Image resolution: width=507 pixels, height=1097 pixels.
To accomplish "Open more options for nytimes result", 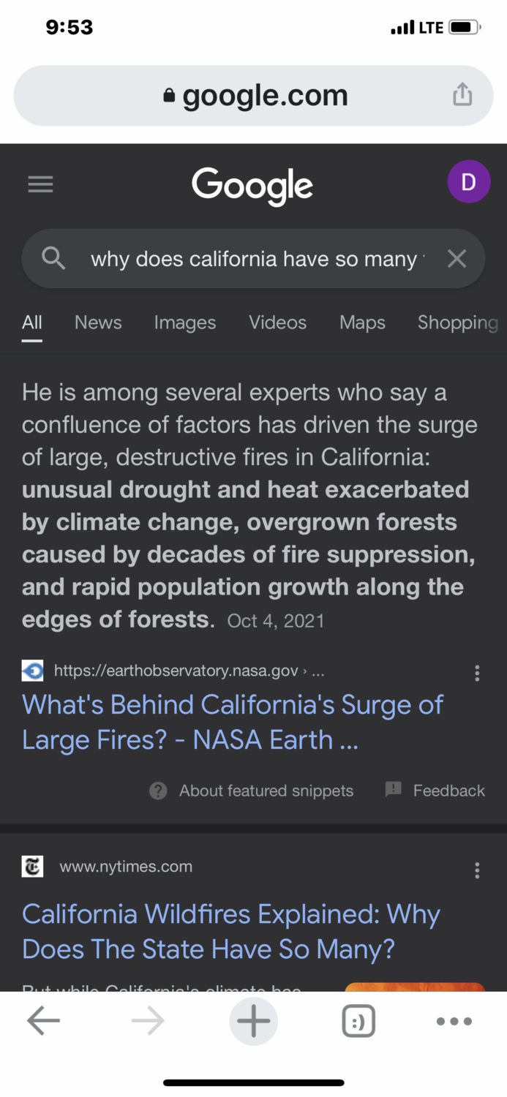I will pos(477,870).
